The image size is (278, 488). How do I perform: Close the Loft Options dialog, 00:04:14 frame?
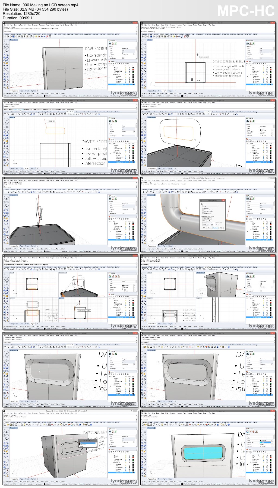coord(223,200)
